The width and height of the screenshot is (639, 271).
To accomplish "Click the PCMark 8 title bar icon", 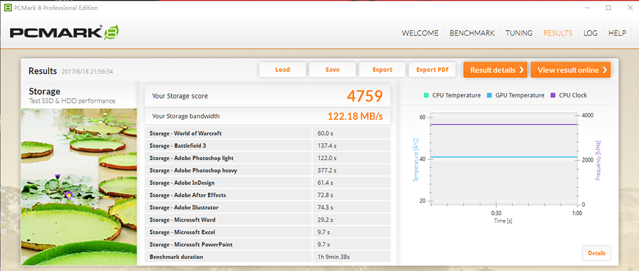I will pos(6,7).
